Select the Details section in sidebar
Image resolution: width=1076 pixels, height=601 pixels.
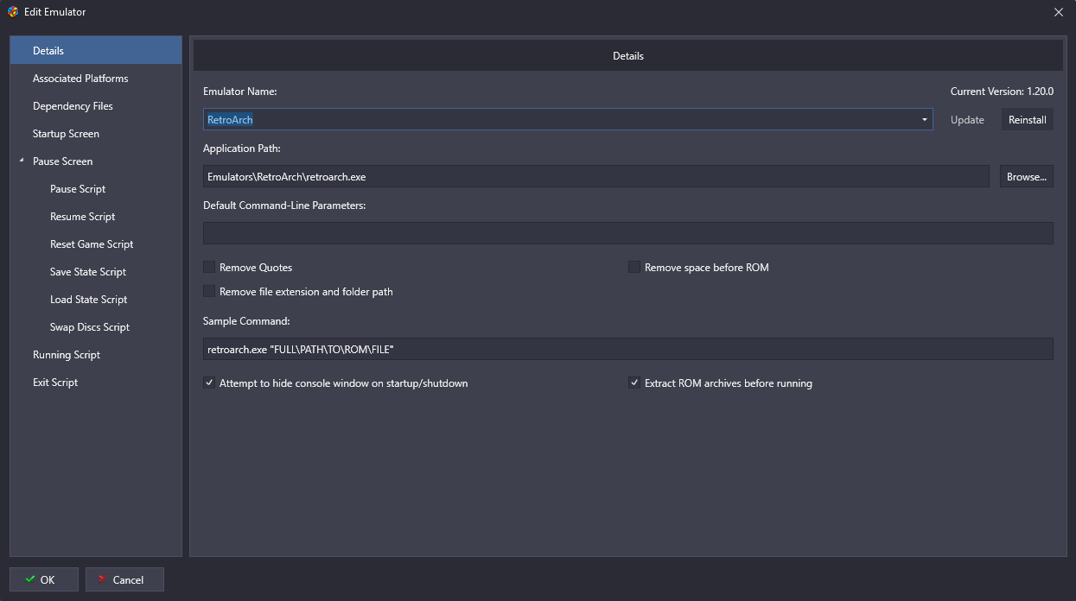96,51
